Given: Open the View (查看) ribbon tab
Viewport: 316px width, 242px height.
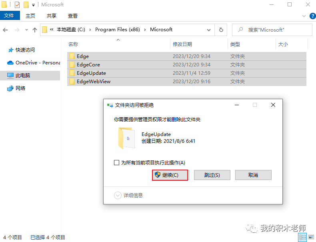Looking at the screenshot, I should pos(73,16).
